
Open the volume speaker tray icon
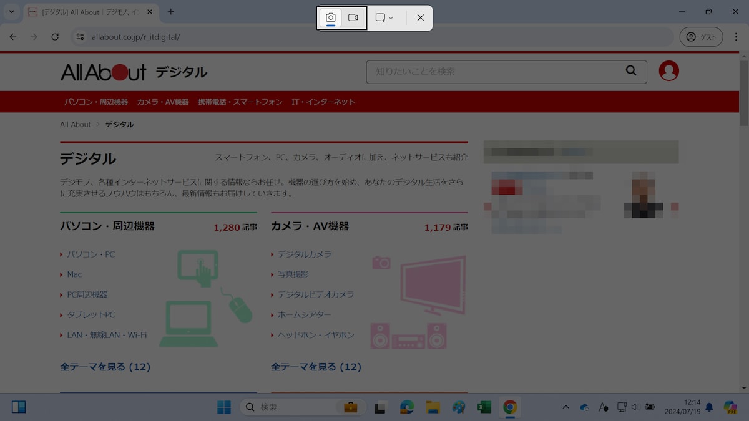click(635, 407)
